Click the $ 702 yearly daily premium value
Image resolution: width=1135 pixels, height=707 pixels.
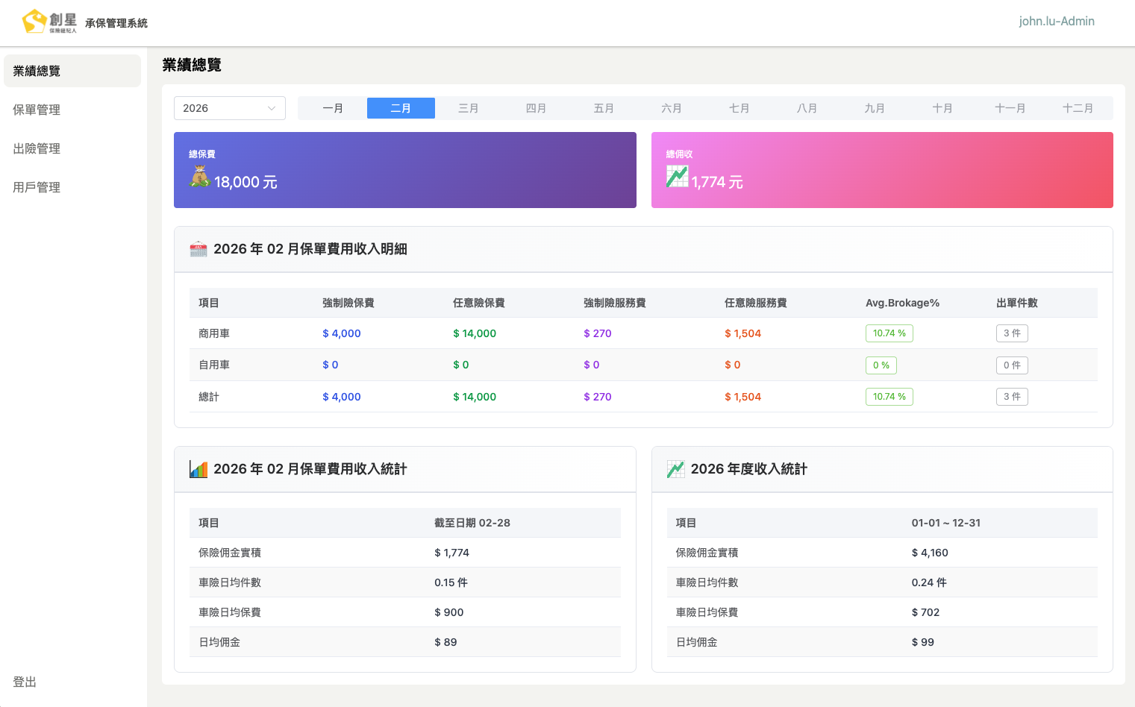[x=925, y=612]
